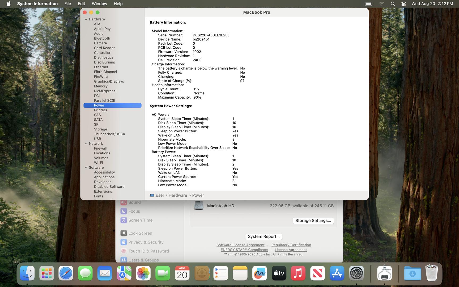Screen dimensions: 459x287
Task: Open System Settings from the Dock
Action: coord(356,273)
